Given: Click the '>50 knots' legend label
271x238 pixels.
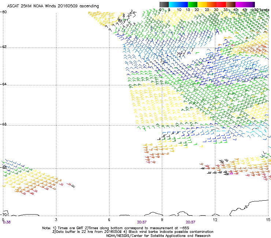Looking at the screenshot, I should coord(260,10).
